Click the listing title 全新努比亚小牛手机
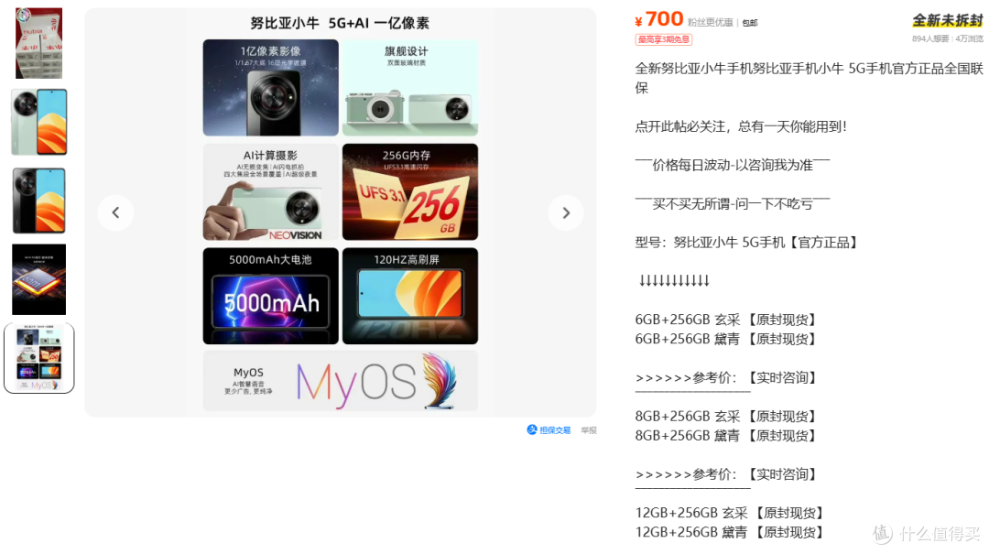This screenshot has height=554, width=989. coord(809,78)
